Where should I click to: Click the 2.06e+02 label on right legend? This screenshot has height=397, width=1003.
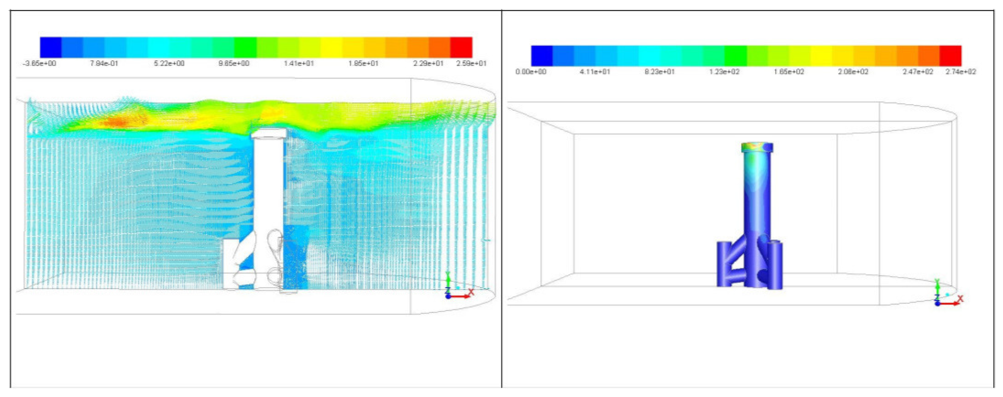click(x=853, y=72)
